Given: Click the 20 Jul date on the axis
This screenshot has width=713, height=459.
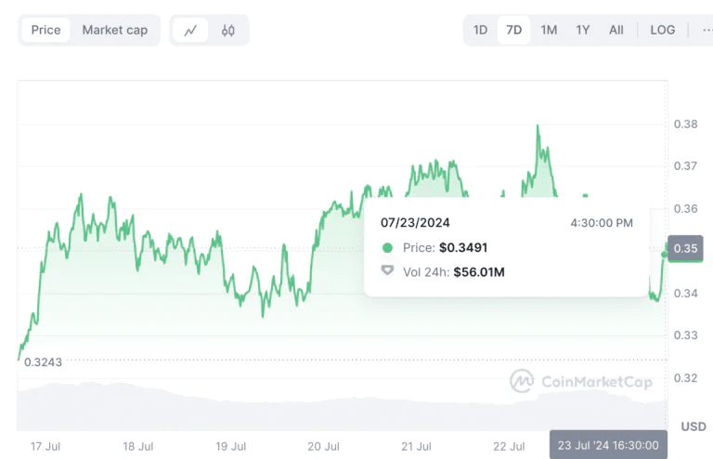Looking at the screenshot, I should 324,446.
